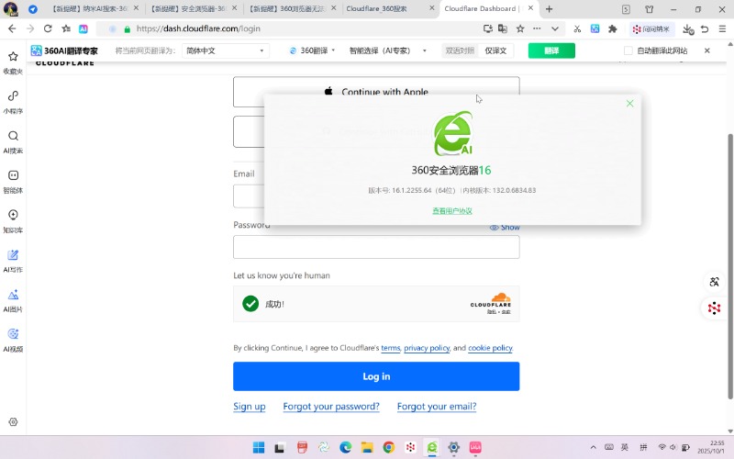Open AI搜索 in the sidebar
734x459 pixels.
click(13, 141)
